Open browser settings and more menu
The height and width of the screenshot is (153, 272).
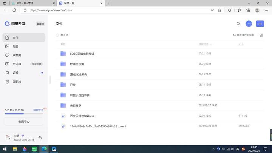(x=266, y=10)
